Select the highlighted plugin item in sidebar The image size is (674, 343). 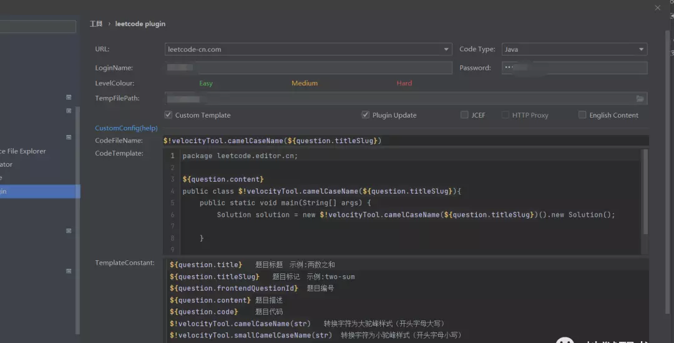40,191
